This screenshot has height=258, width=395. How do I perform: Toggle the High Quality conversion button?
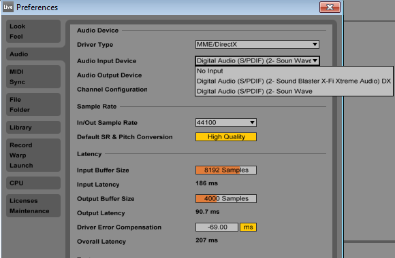(x=226, y=137)
